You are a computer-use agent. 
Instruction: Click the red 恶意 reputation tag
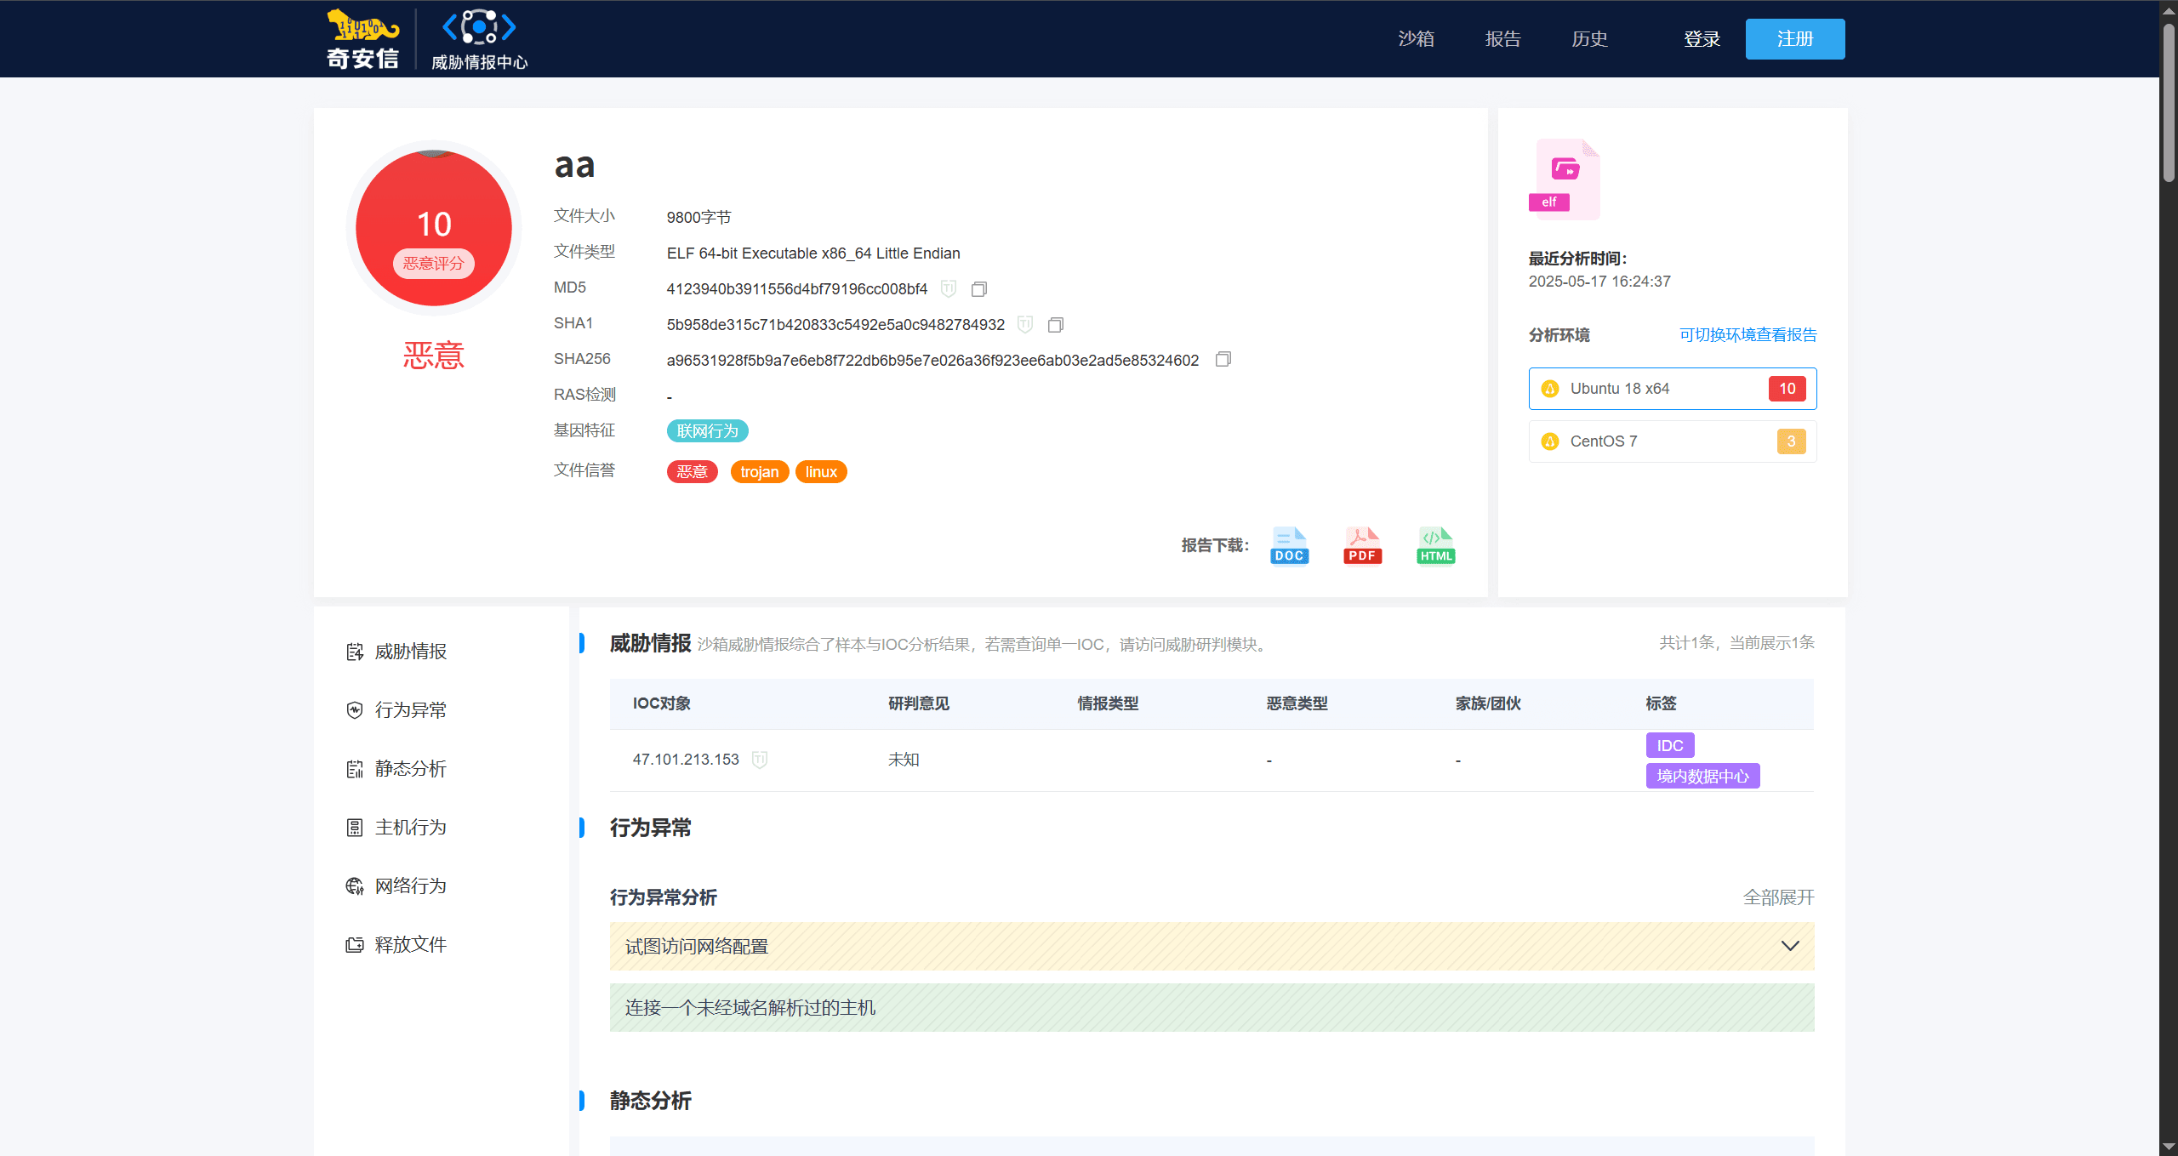click(692, 472)
